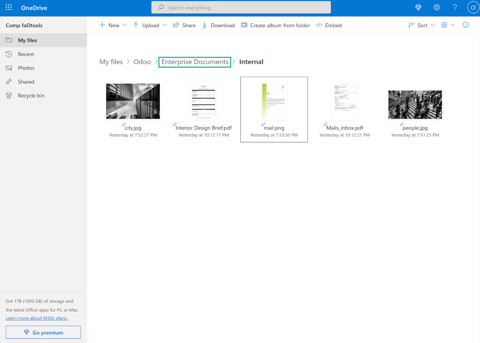Go to Enterprise Documents breadcrumb

(195, 62)
